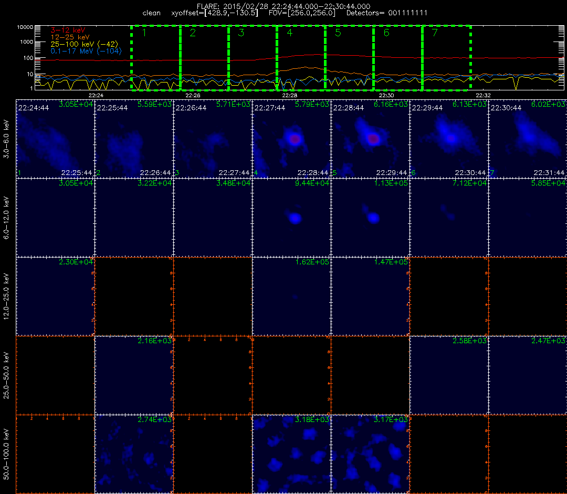The width and height of the screenshot is (567, 494).
Task: Click the 22:30 time axis label
Action: (386, 95)
